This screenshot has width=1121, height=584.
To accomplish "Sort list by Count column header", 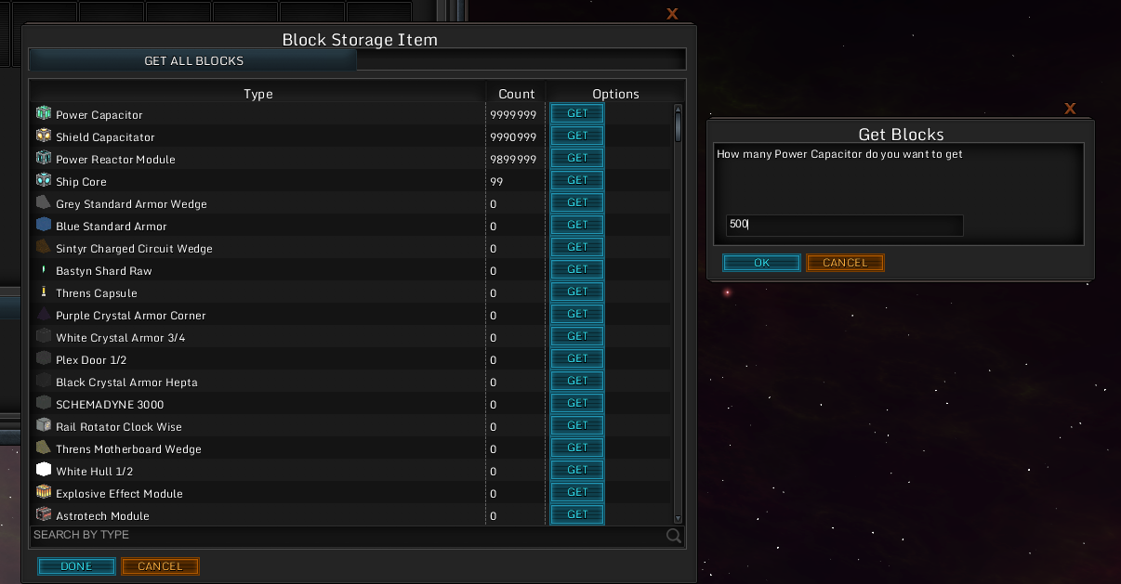I will point(516,94).
